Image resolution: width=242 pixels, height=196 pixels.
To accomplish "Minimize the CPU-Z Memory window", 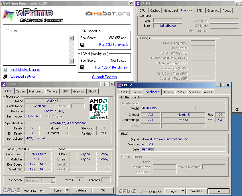I will 237,3.
